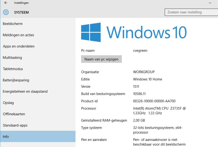Click the back arrow in the title bar

6,3
